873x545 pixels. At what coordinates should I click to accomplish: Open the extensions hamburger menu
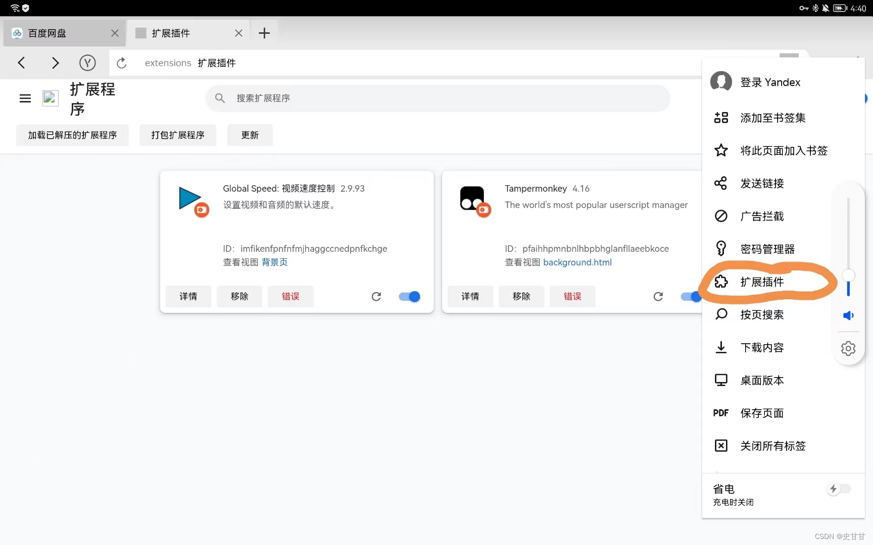click(25, 98)
